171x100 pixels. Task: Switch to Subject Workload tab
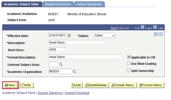tap(89, 4)
